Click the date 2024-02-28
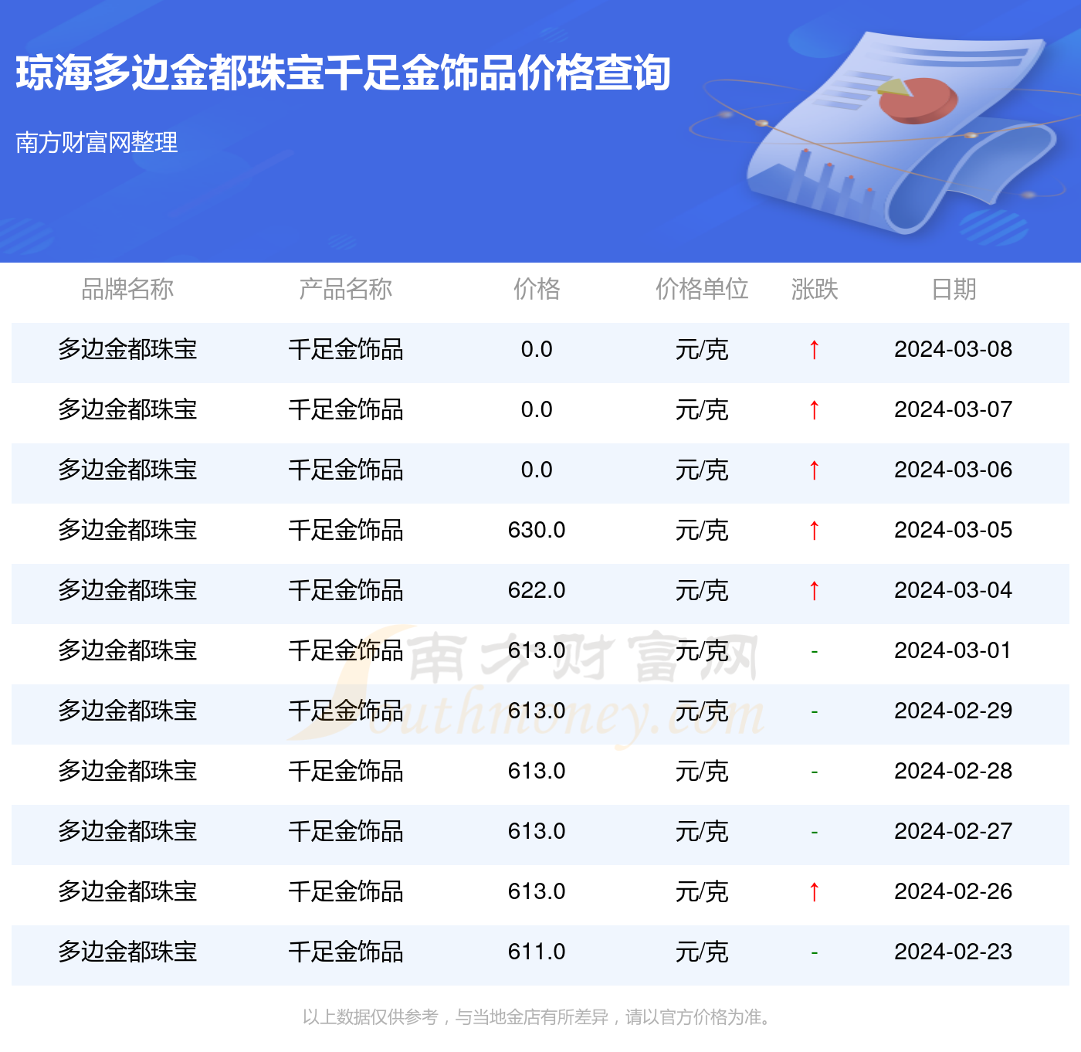This screenshot has width=1081, height=1052. click(954, 771)
